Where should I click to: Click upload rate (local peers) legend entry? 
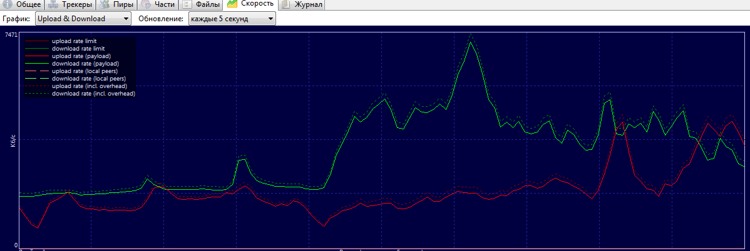click(x=85, y=71)
